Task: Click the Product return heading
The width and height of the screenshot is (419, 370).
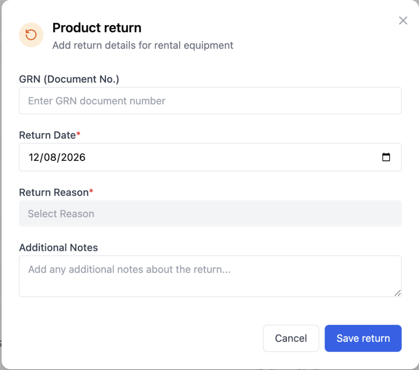Action: [97, 28]
